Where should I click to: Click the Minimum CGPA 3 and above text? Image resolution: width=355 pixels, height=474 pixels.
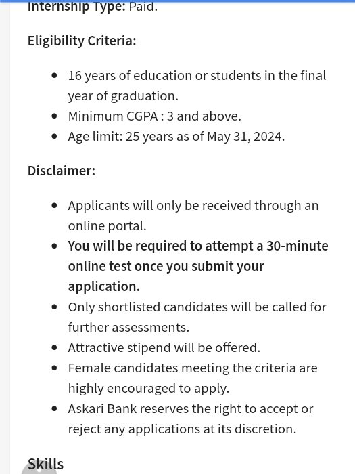tap(155, 116)
